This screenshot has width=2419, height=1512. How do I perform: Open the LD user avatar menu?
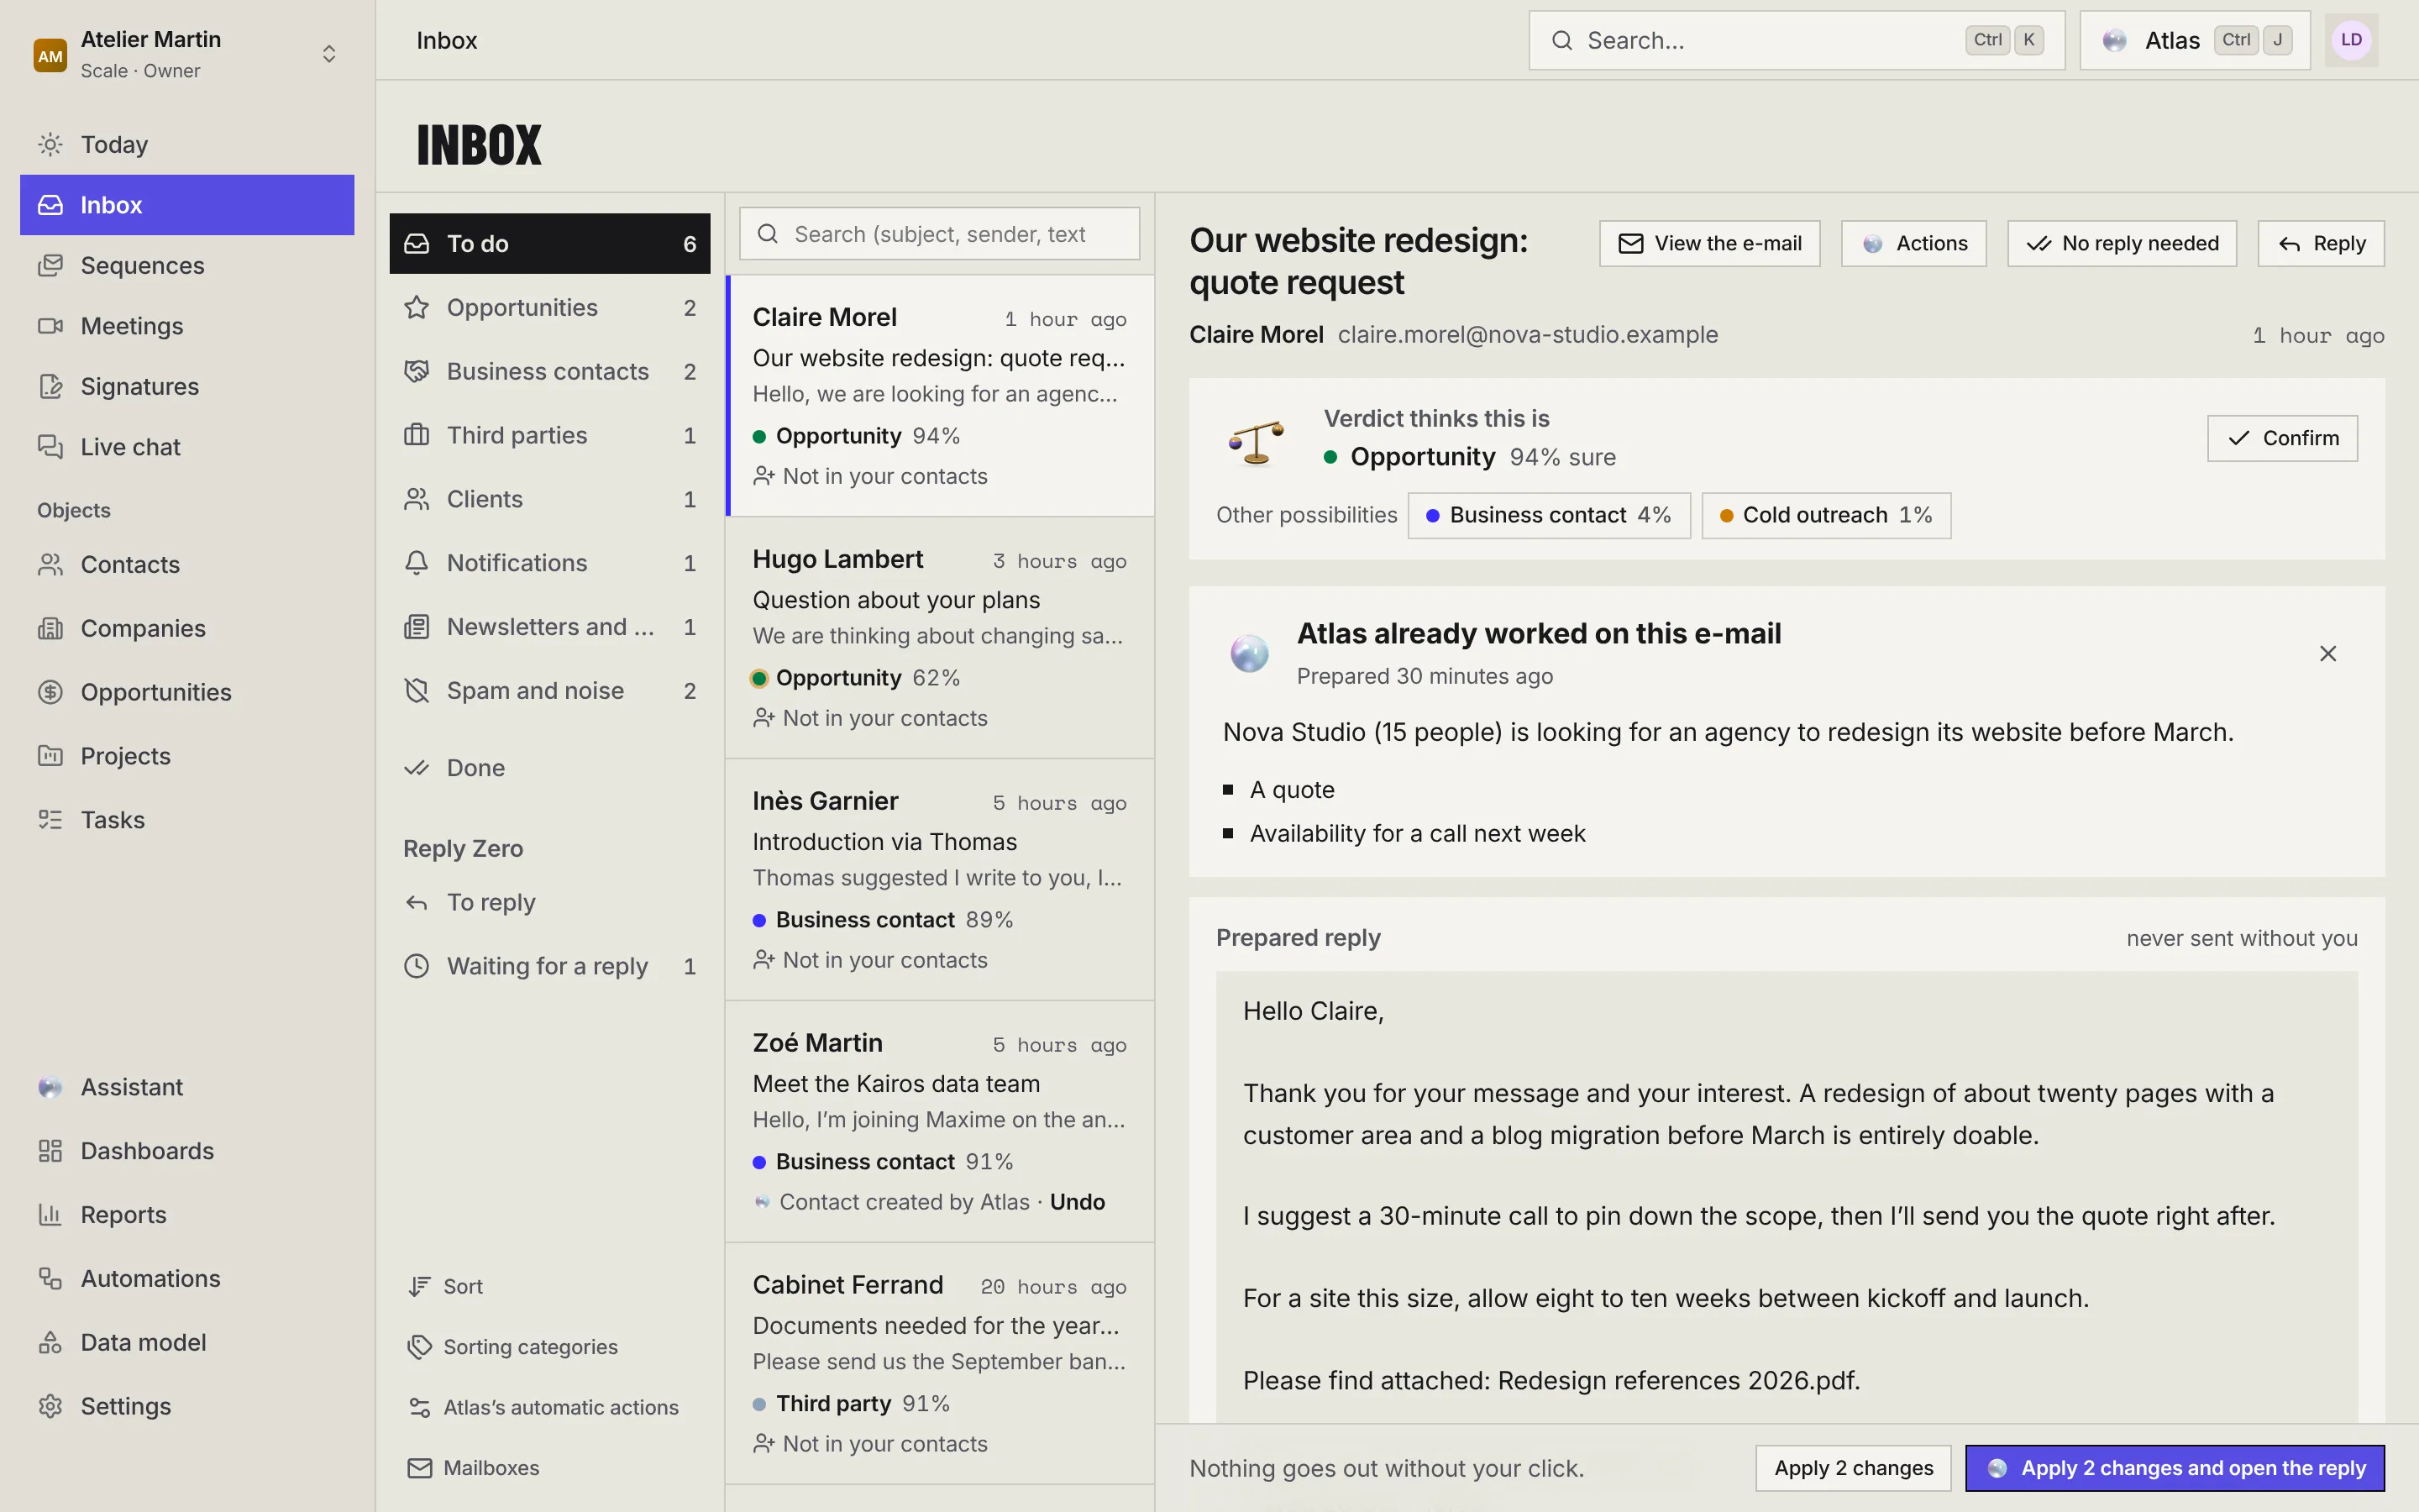(x=2351, y=40)
